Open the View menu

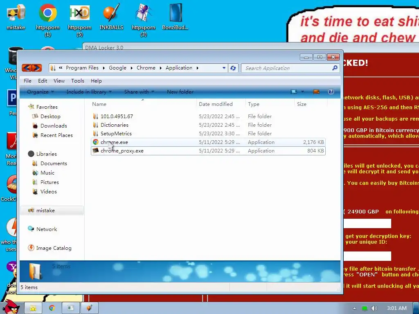pyautogui.click(x=59, y=81)
